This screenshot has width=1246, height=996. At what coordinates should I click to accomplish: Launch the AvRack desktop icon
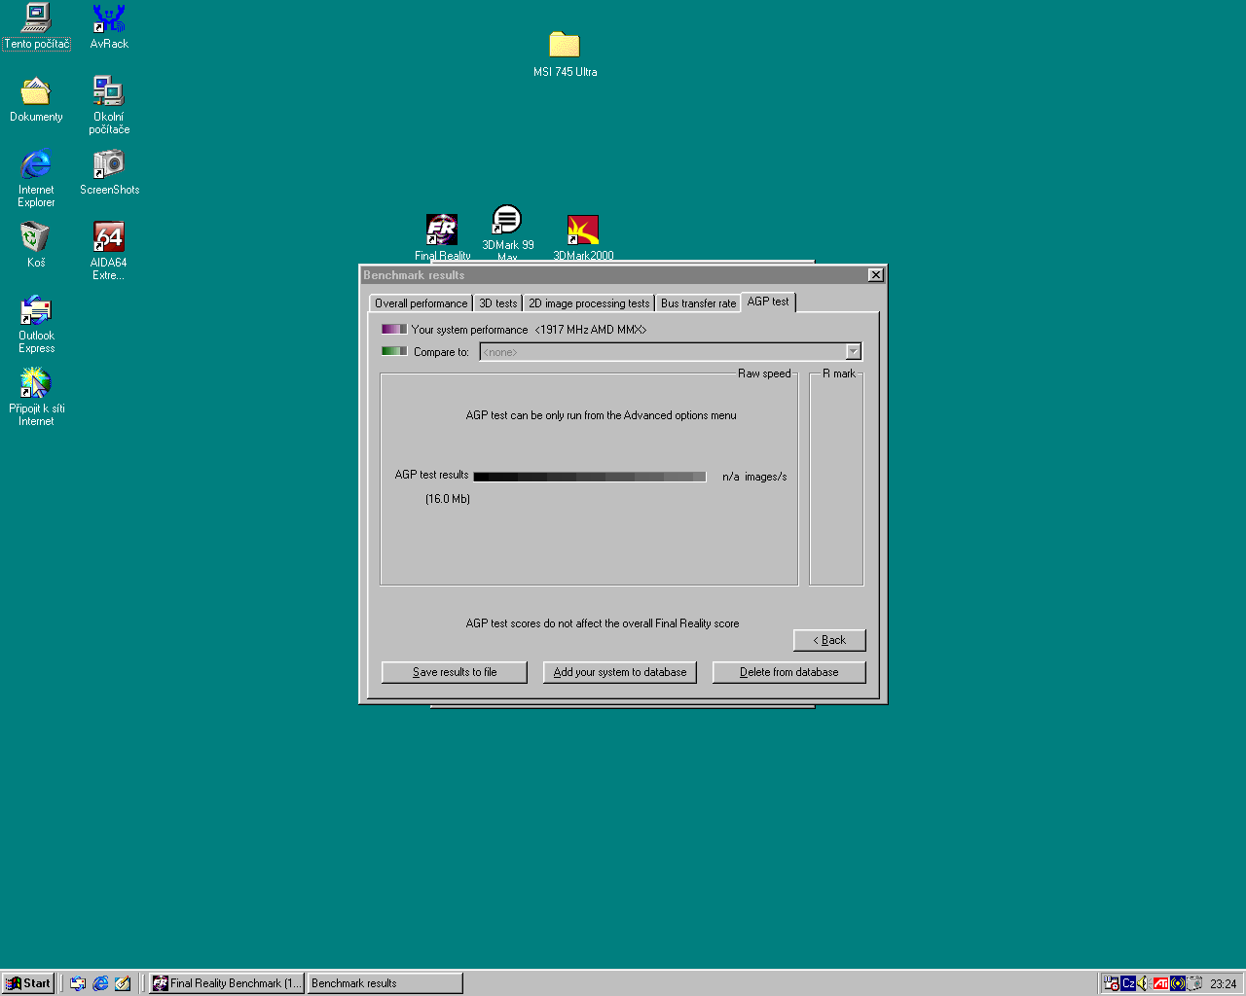[x=109, y=19]
